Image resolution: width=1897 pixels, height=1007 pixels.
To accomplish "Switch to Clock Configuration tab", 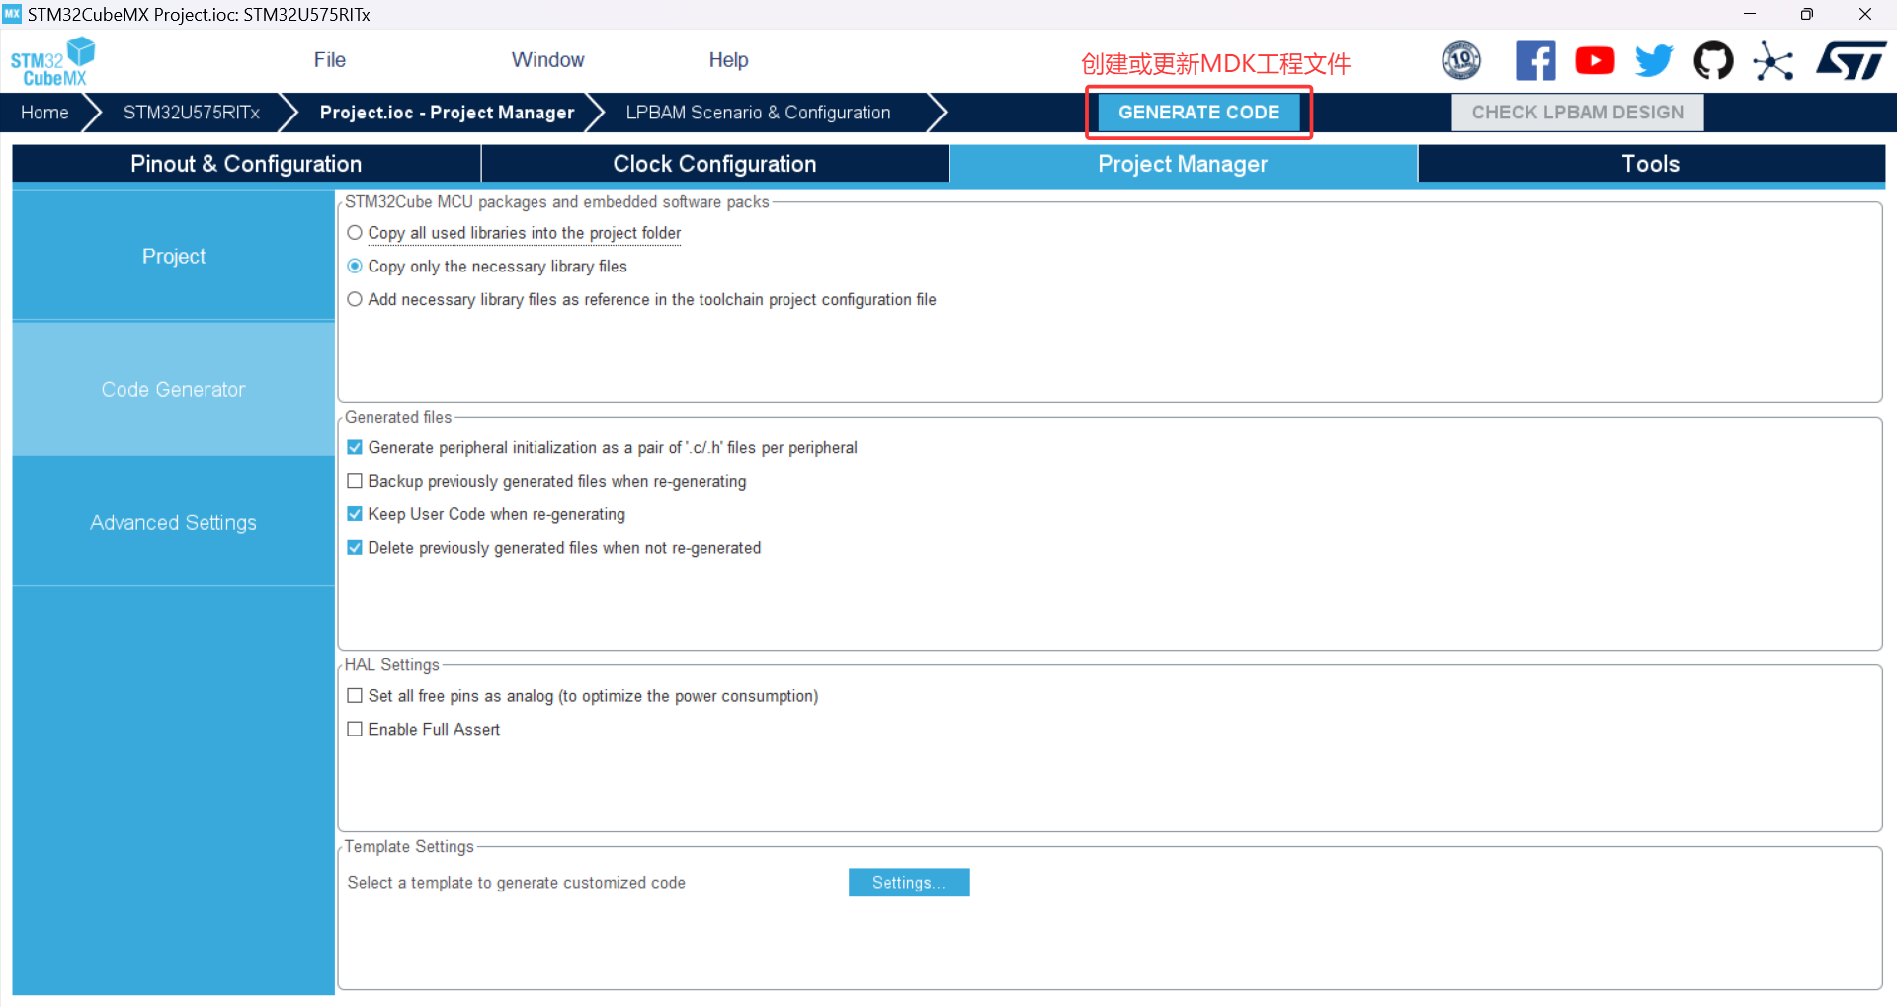I will [714, 164].
